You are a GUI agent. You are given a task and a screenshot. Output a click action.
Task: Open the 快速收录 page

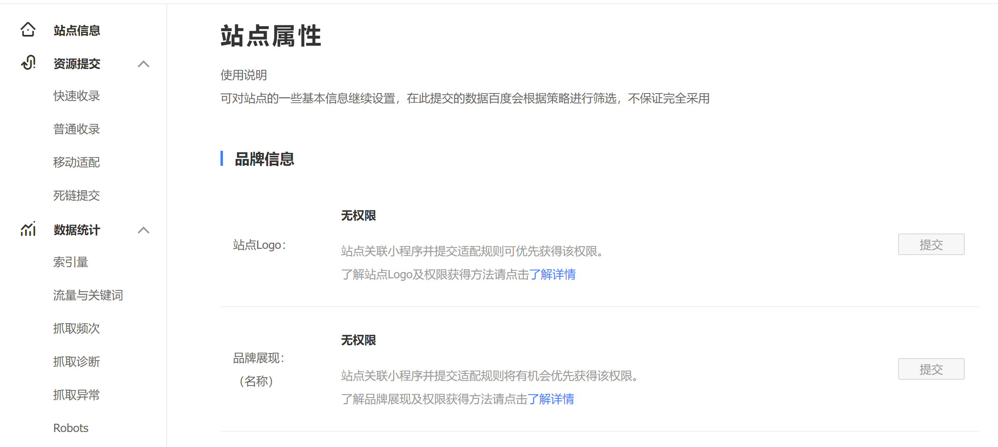pyautogui.click(x=77, y=96)
